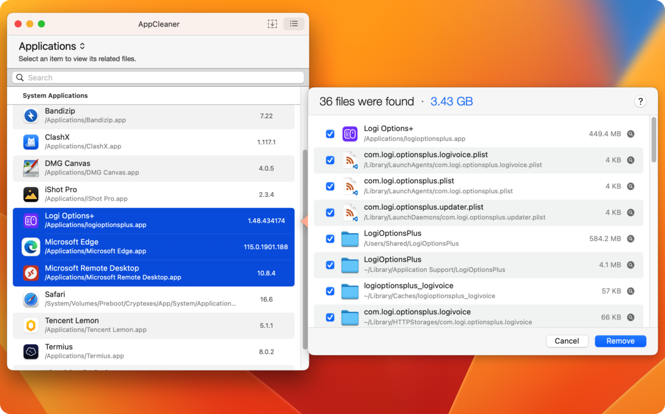Reveal com.logi.optionsplus.logivoice.plist in Finder

[x=631, y=160]
